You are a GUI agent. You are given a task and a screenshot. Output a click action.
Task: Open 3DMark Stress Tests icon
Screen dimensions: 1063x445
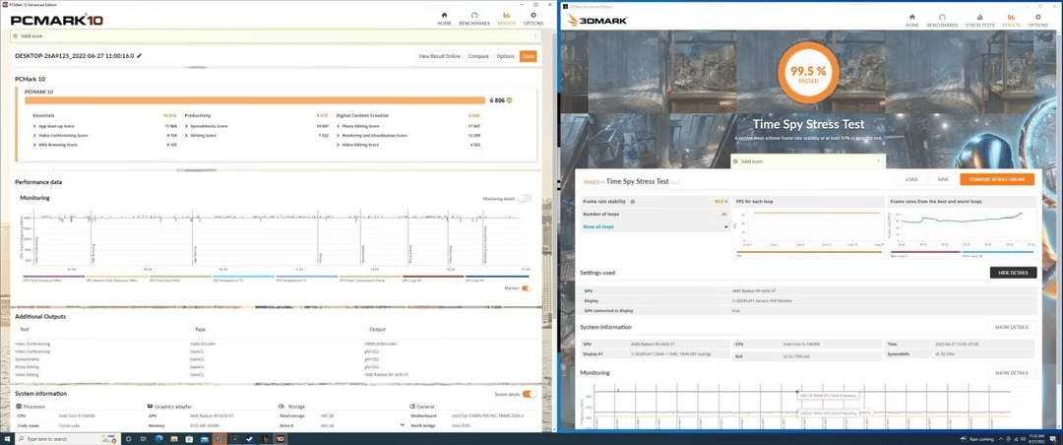tap(979, 17)
